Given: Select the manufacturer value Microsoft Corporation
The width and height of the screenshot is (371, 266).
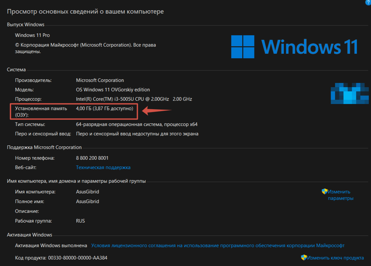Looking at the screenshot, I should point(100,80).
